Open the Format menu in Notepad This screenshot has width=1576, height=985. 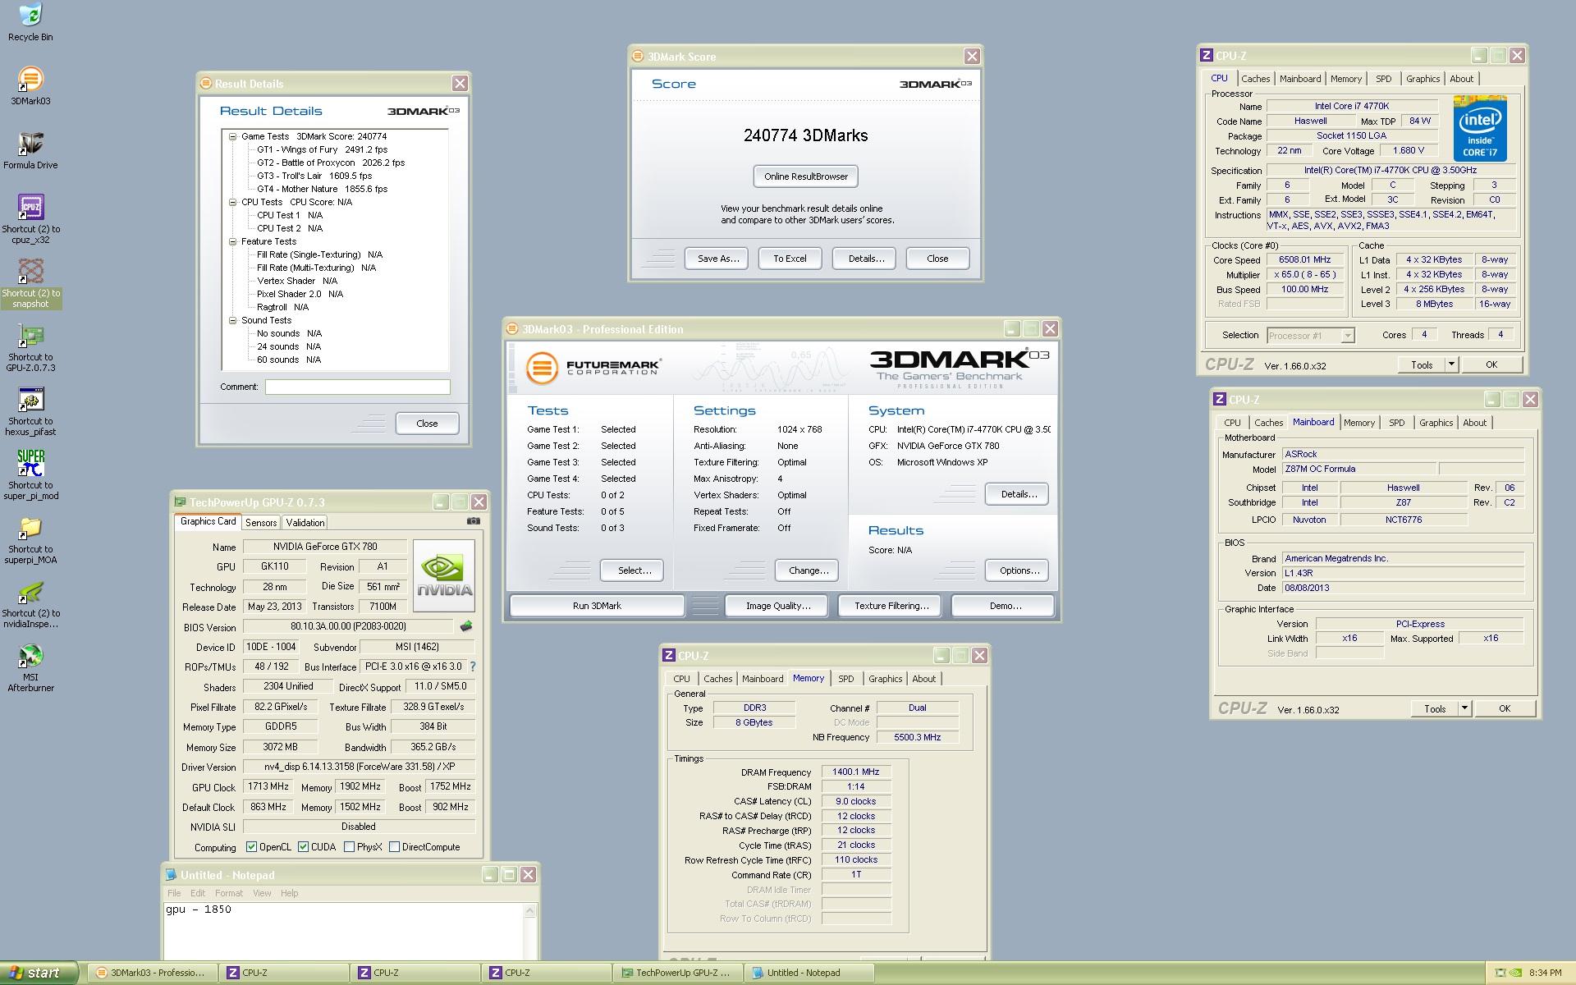pyautogui.click(x=229, y=893)
